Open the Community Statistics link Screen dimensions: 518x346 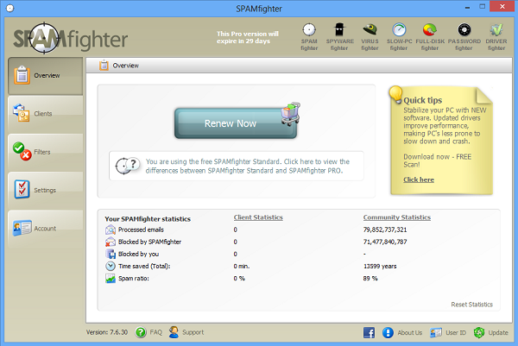[x=397, y=217]
